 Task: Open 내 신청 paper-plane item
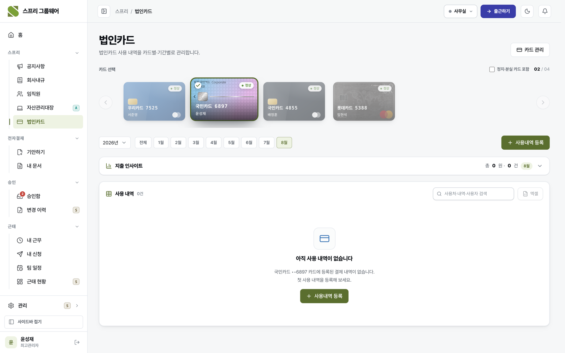click(48, 254)
